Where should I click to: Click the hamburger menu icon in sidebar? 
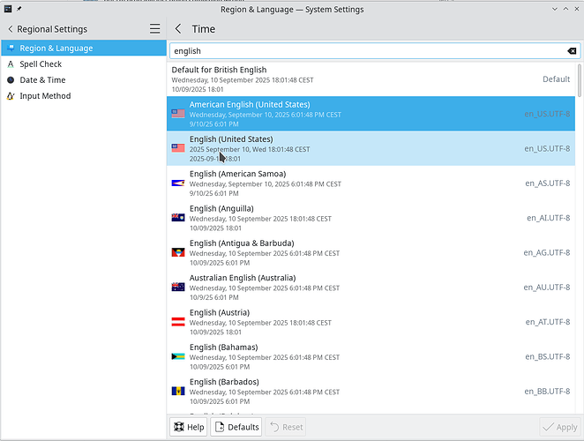click(x=154, y=29)
